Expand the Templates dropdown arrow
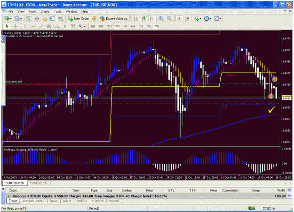Screen dimensions: 294x212 (220, 19)
